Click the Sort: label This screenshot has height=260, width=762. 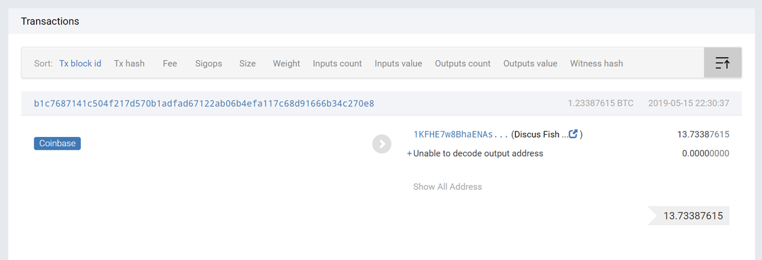tap(43, 63)
